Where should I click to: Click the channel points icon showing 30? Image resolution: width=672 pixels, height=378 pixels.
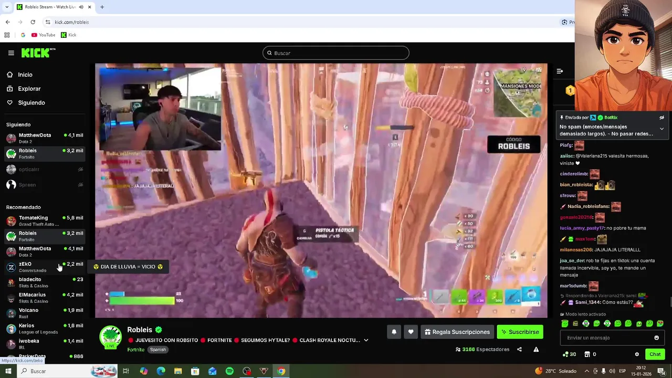[x=569, y=354]
